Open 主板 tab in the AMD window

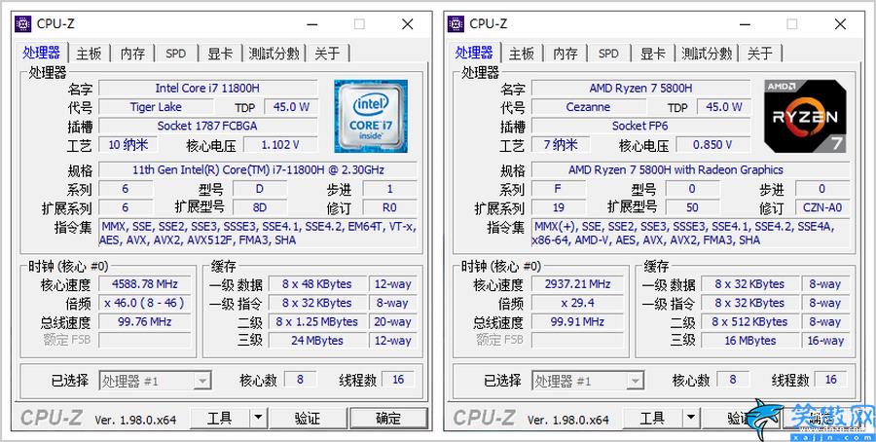pyautogui.click(x=522, y=54)
